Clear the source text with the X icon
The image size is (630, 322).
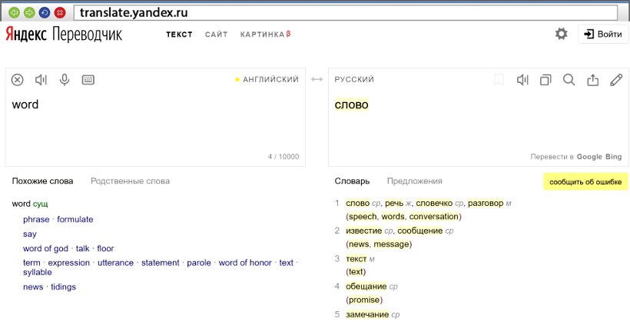[x=18, y=80]
